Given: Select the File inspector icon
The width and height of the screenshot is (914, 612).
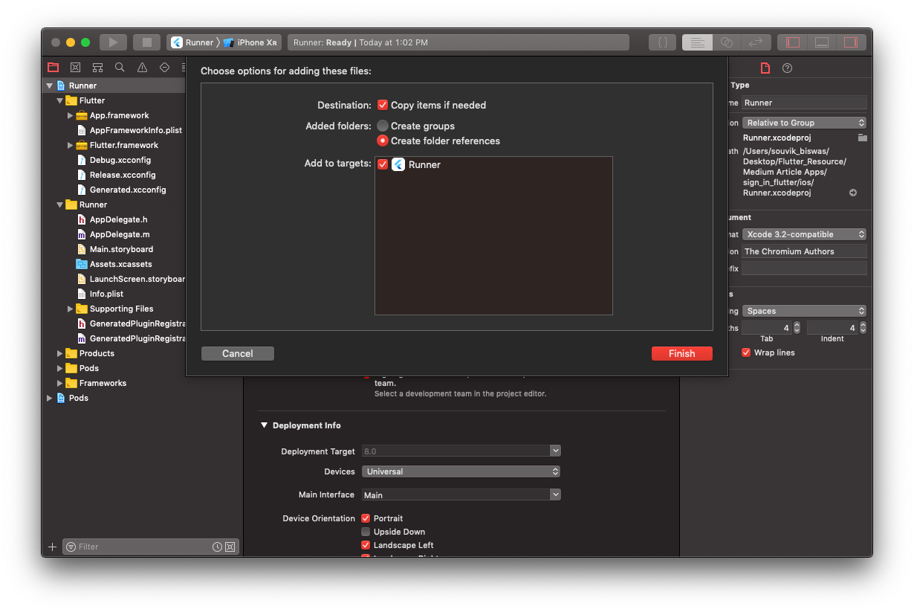Looking at the screenshot, I should [x=765, y=68].
